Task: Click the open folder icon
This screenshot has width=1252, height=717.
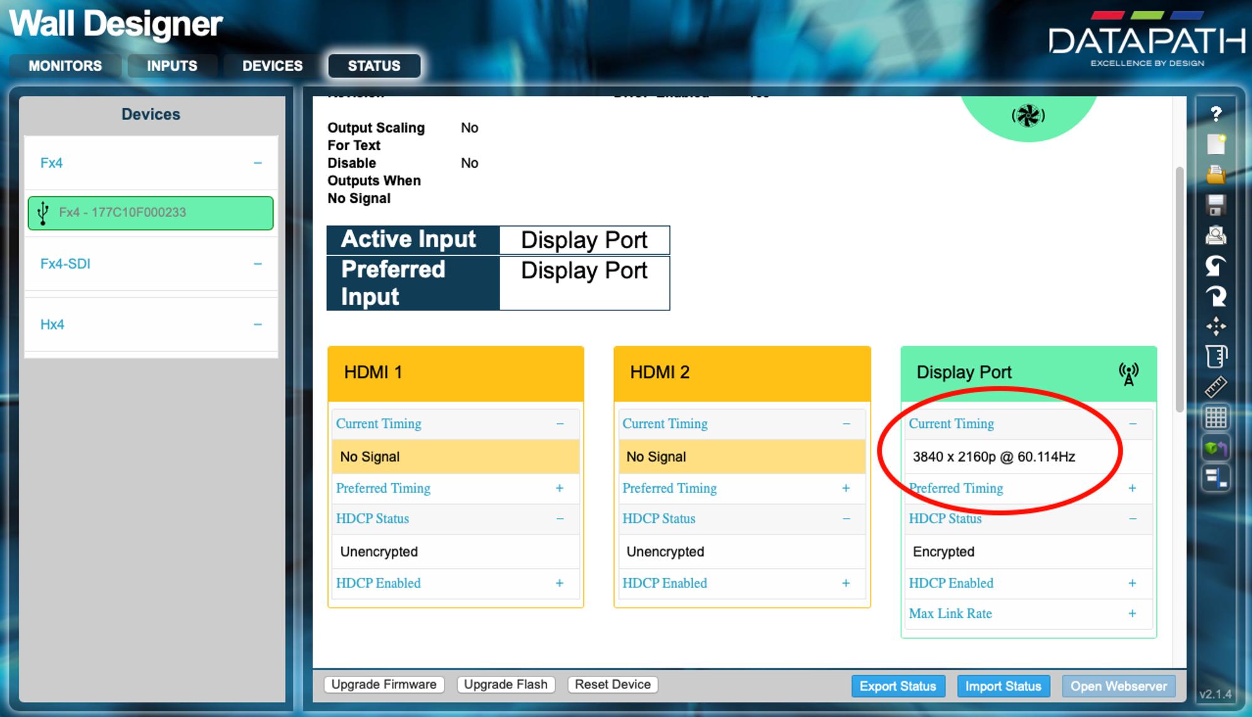Action: click(1216, 175)
